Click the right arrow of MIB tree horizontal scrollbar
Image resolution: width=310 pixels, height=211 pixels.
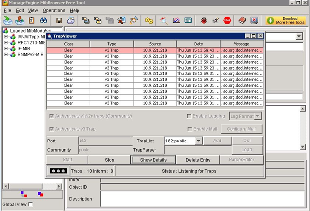point(59,186)
